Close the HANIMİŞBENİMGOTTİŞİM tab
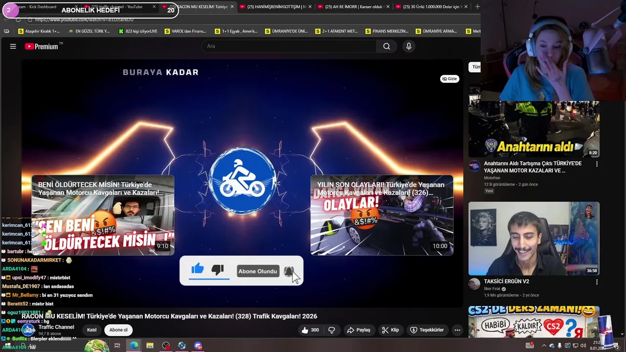This screenshot has width=626, height=352. (310, 7)
